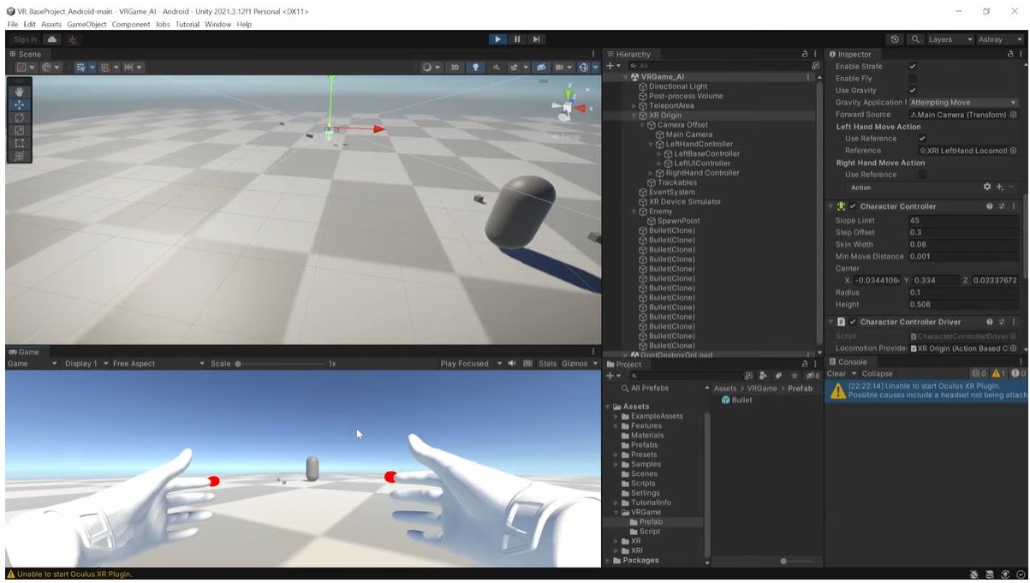Switch the Scene view to 2D mode

click(455, 67)
